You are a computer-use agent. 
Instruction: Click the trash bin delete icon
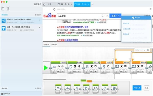click(8, 9)
